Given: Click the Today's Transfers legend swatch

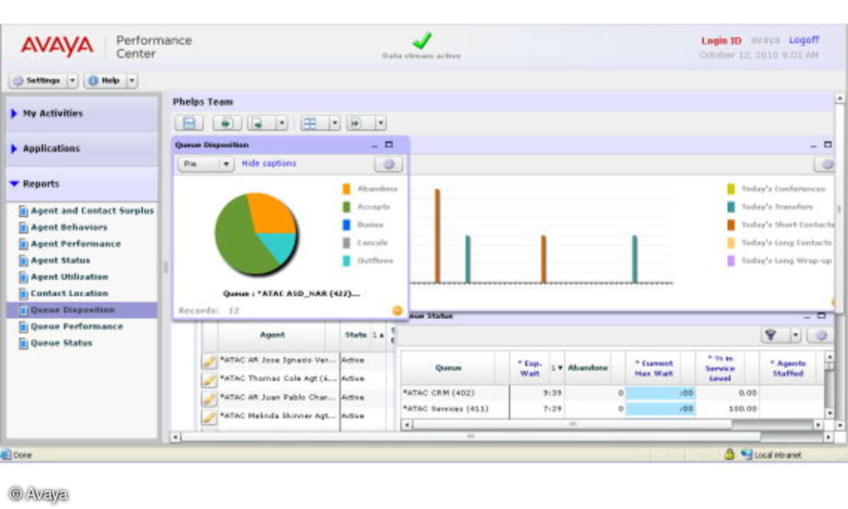Looking at the screenshot, I should 731,207.
